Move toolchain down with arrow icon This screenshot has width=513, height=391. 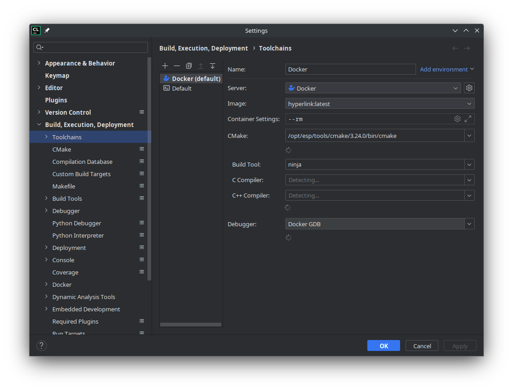click(x=213, y=66)
